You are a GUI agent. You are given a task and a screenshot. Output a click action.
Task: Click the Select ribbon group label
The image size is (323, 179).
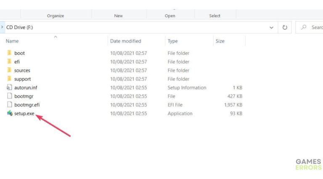point(214,16)
